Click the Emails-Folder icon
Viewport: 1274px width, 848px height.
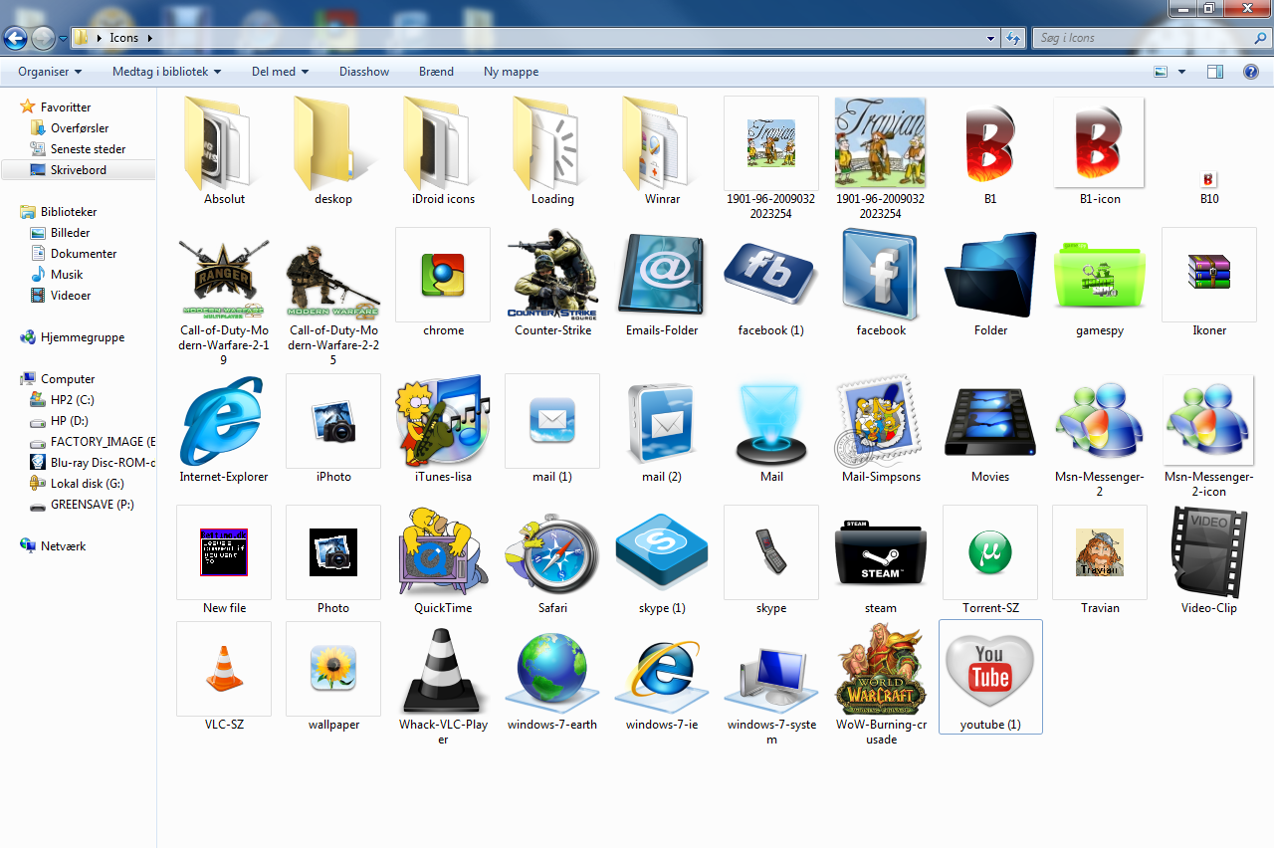(x=662, y=275)
